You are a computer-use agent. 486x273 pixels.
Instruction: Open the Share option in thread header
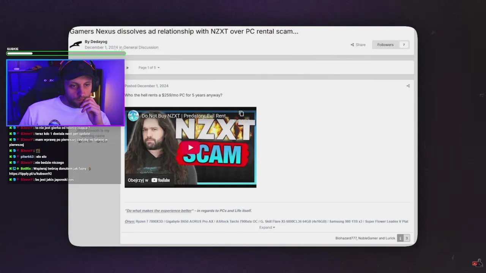[358, 45]
